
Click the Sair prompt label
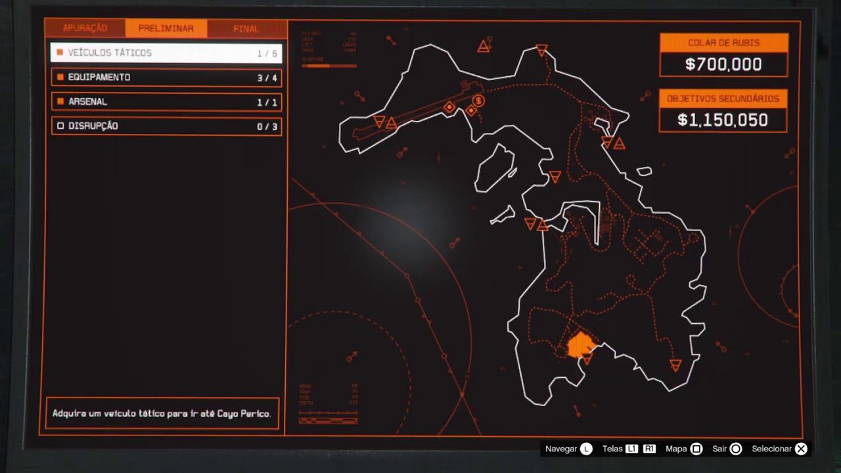click(x=719, y=449)
